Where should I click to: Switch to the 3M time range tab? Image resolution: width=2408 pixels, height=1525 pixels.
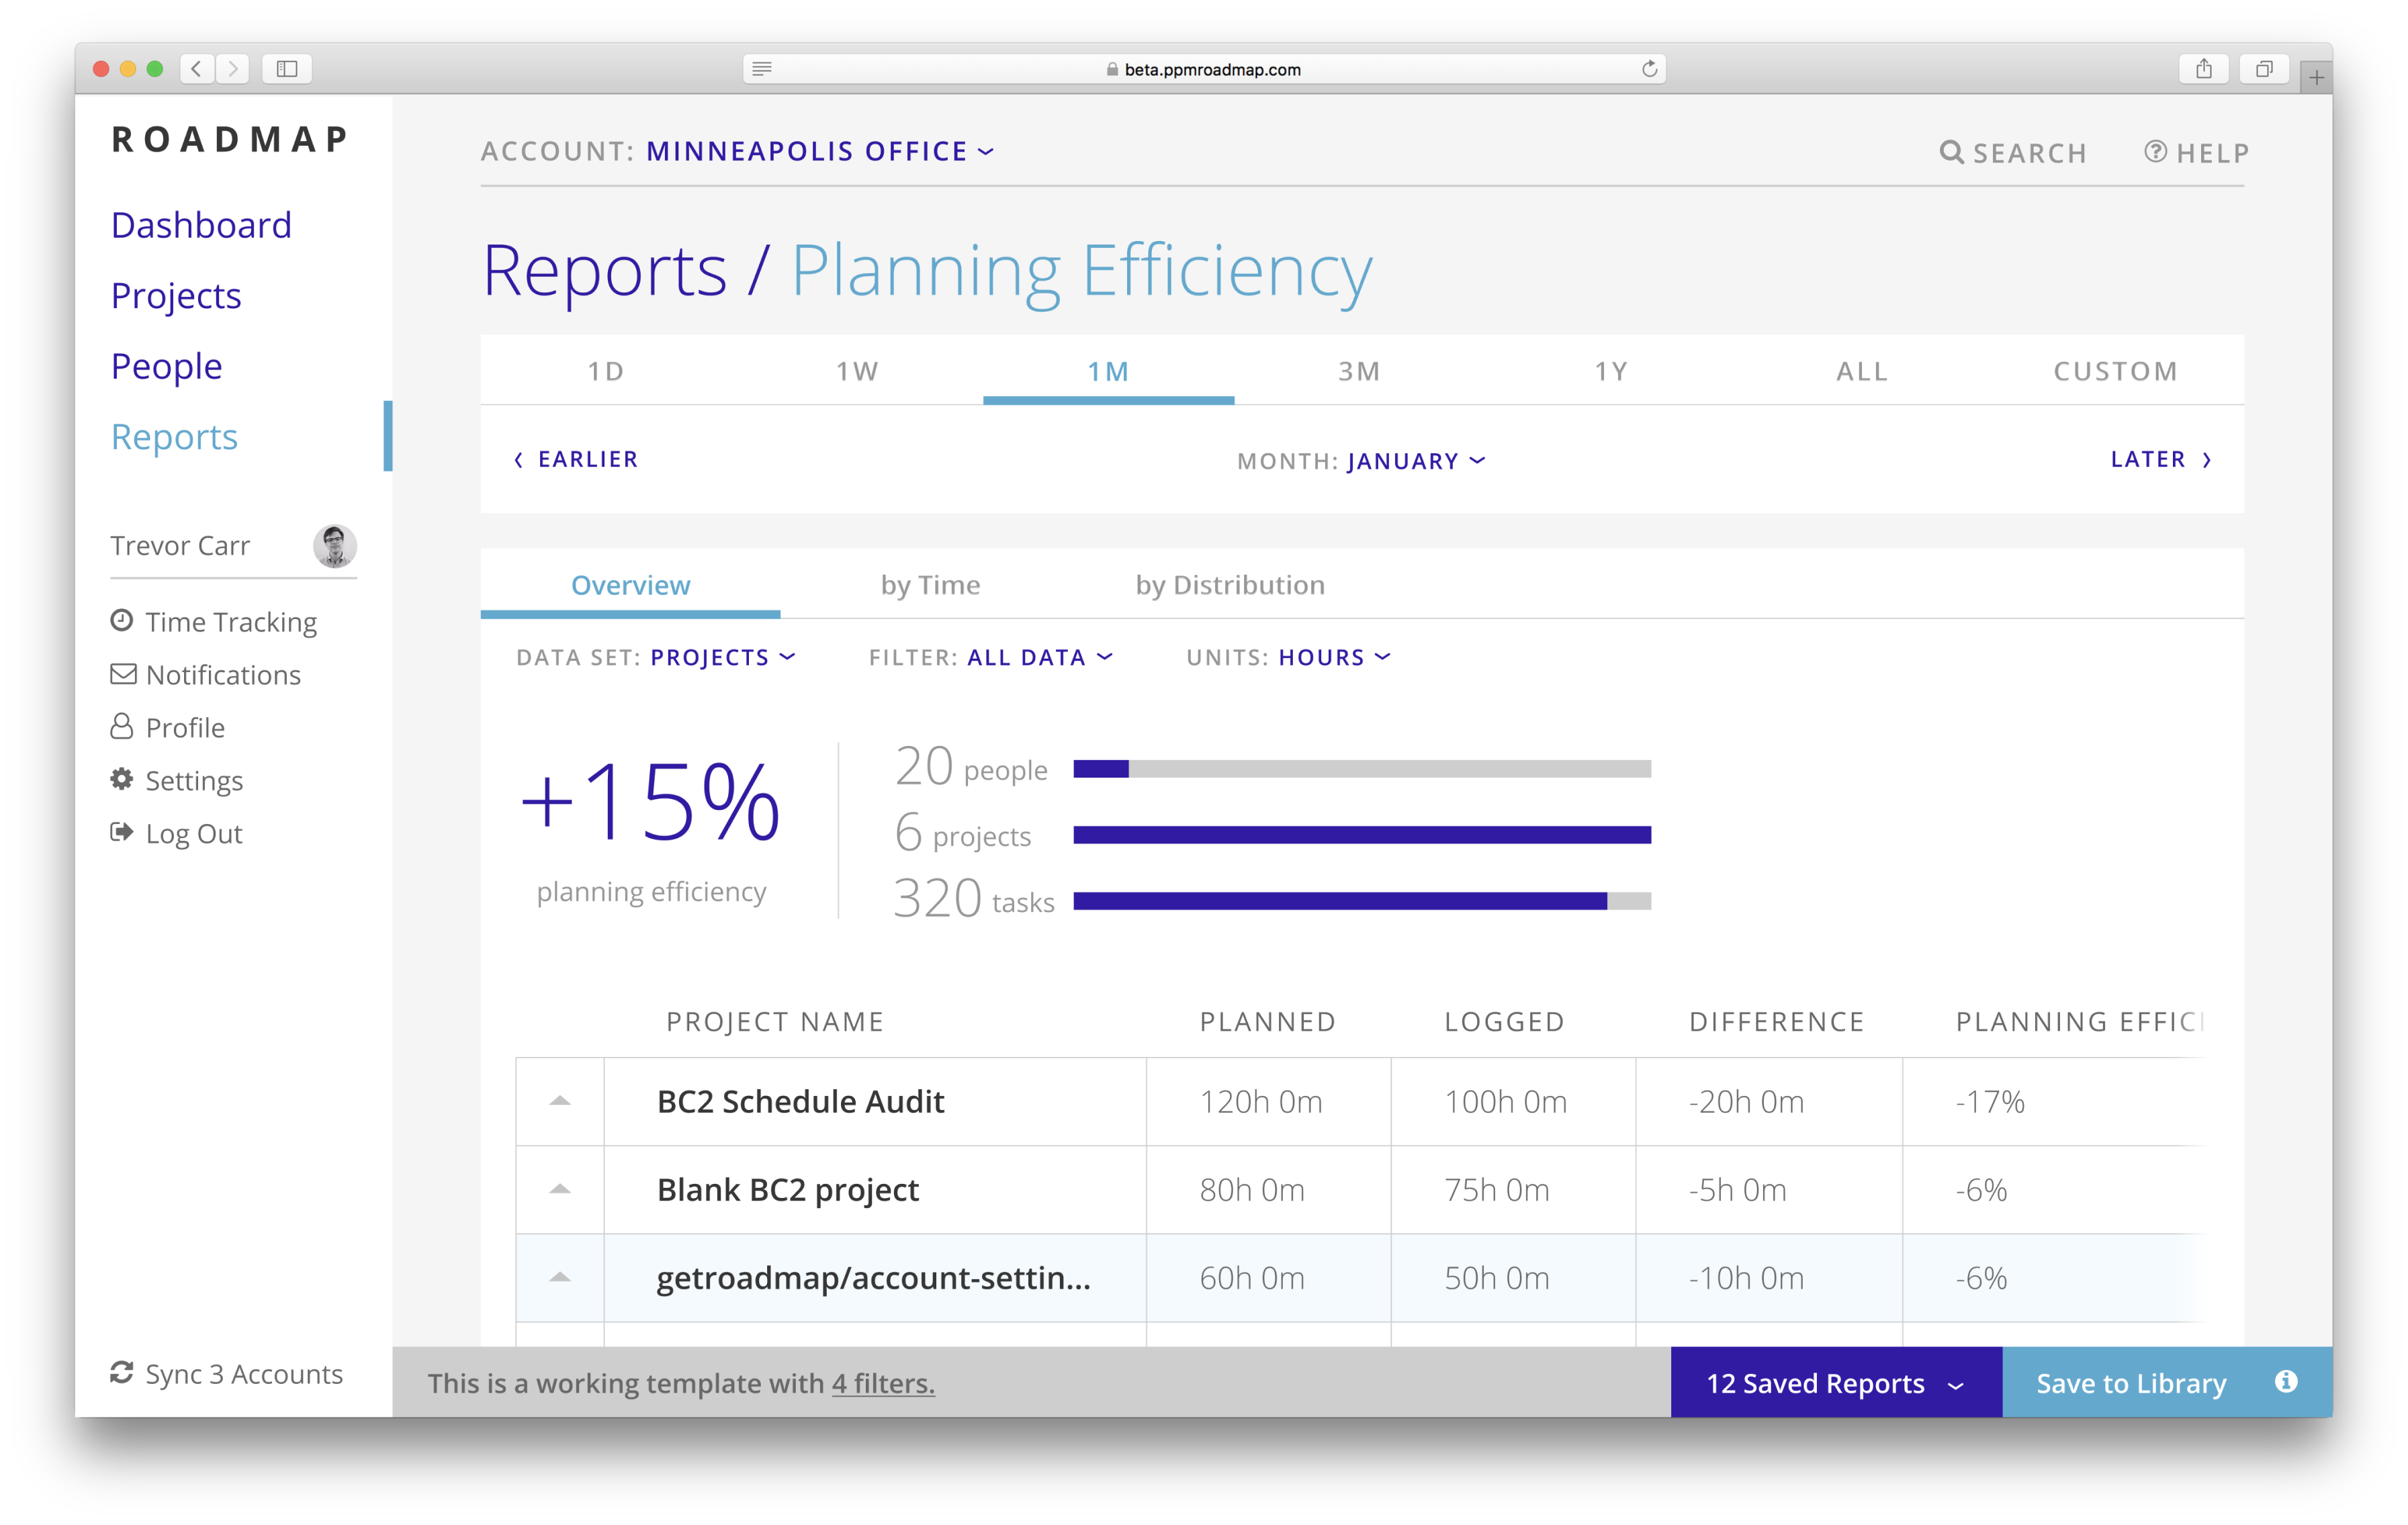[x=1359, y=371]
